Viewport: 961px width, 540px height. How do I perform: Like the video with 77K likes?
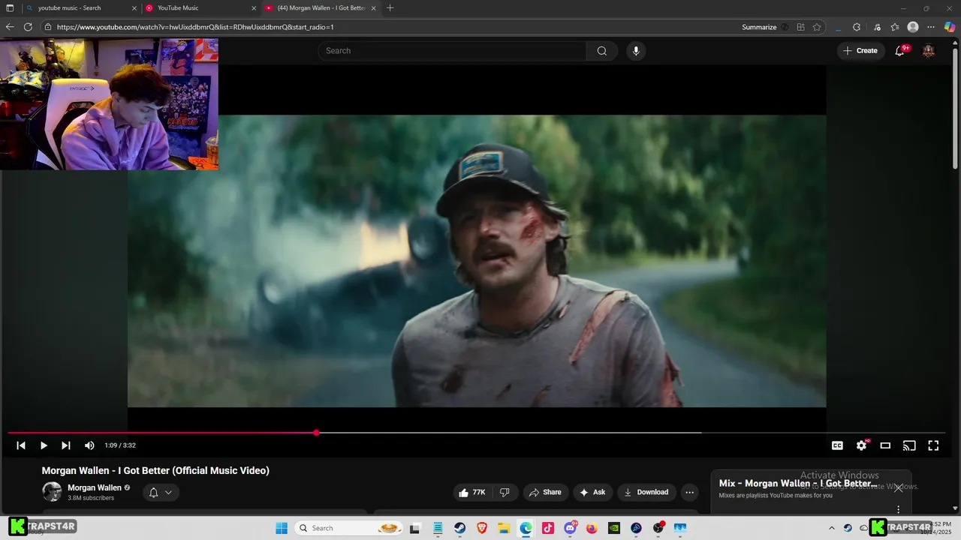[x=472, y=493]
